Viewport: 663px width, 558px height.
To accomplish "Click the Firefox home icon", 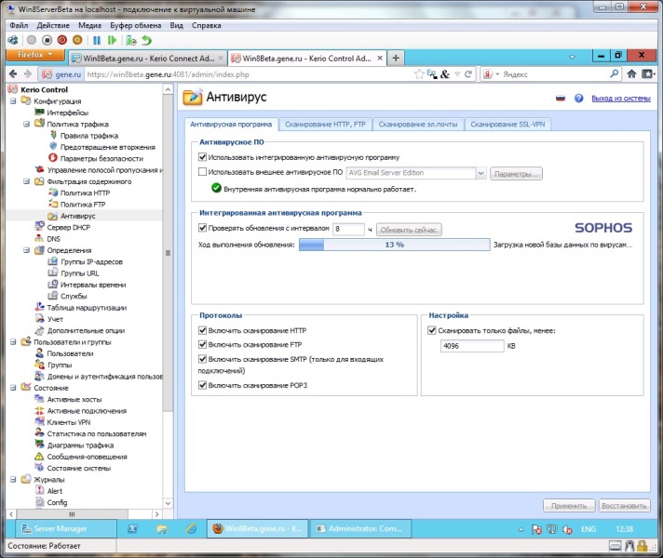I will pos(631,73).
